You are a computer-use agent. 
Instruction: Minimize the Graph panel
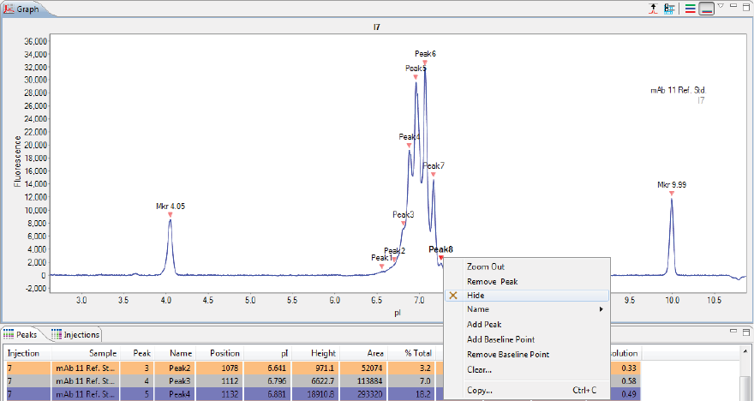pos(733,7)
